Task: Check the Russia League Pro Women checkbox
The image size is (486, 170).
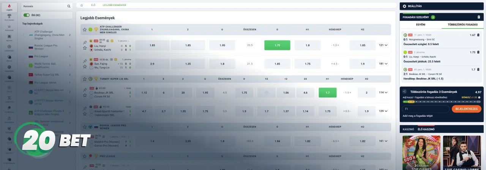Action: click(x=25, y=47)
